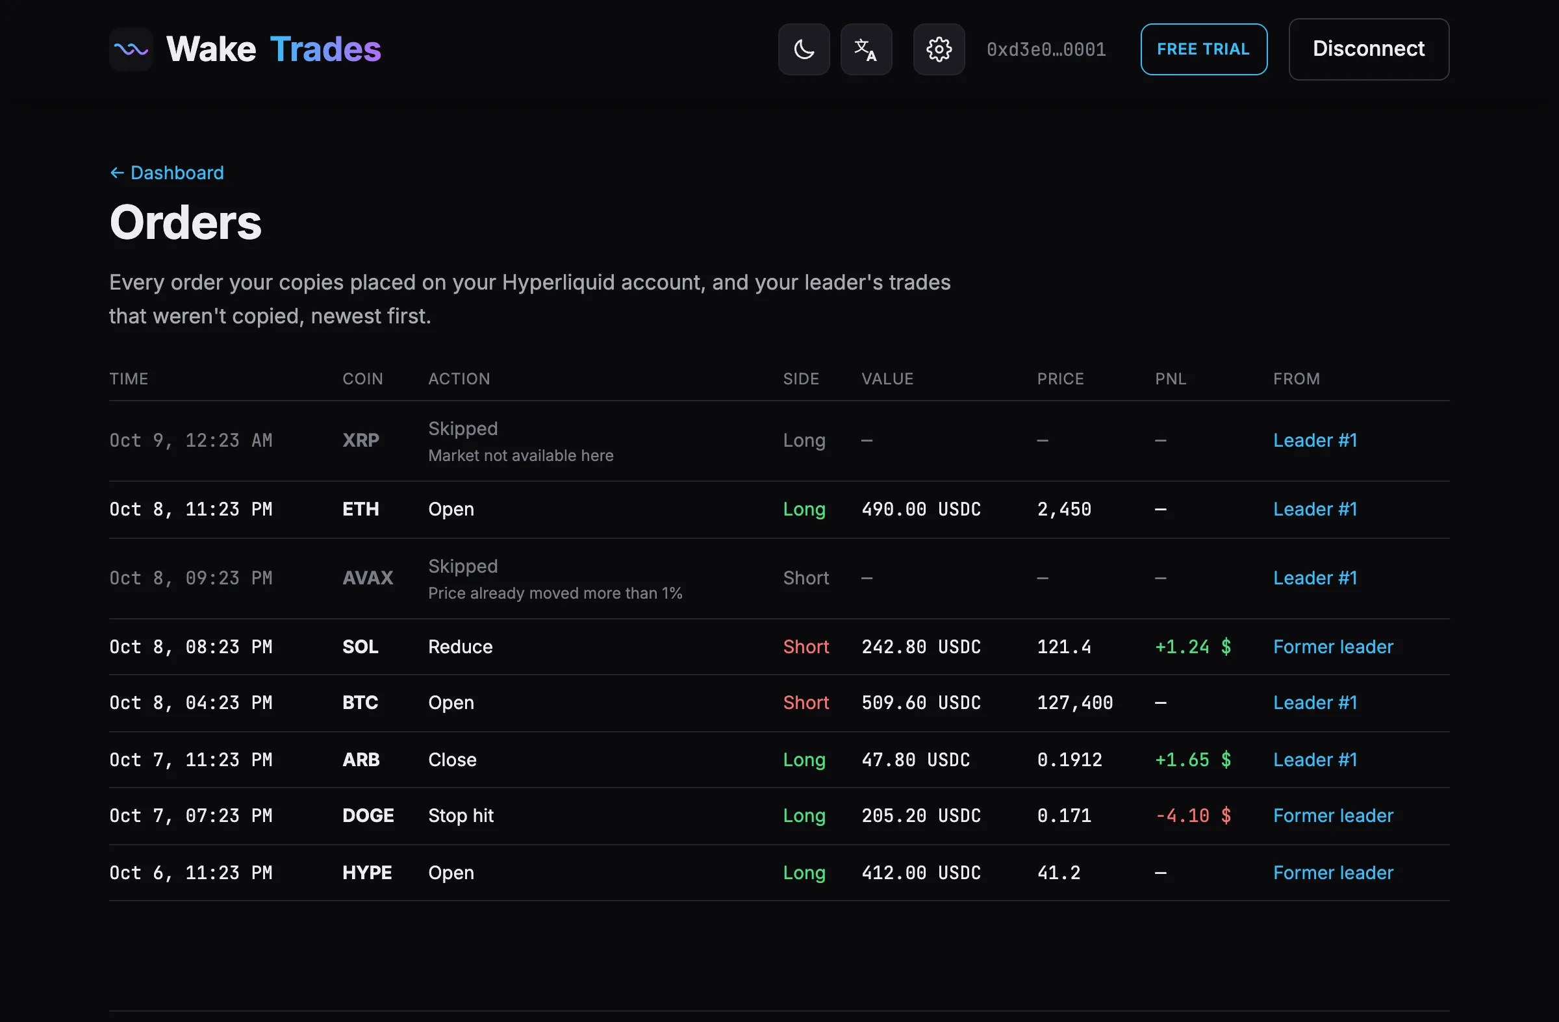The height and width of the screenshot is (1022, 1559).
Task: Click the Stop hit action cell
Action: [461, 816]
